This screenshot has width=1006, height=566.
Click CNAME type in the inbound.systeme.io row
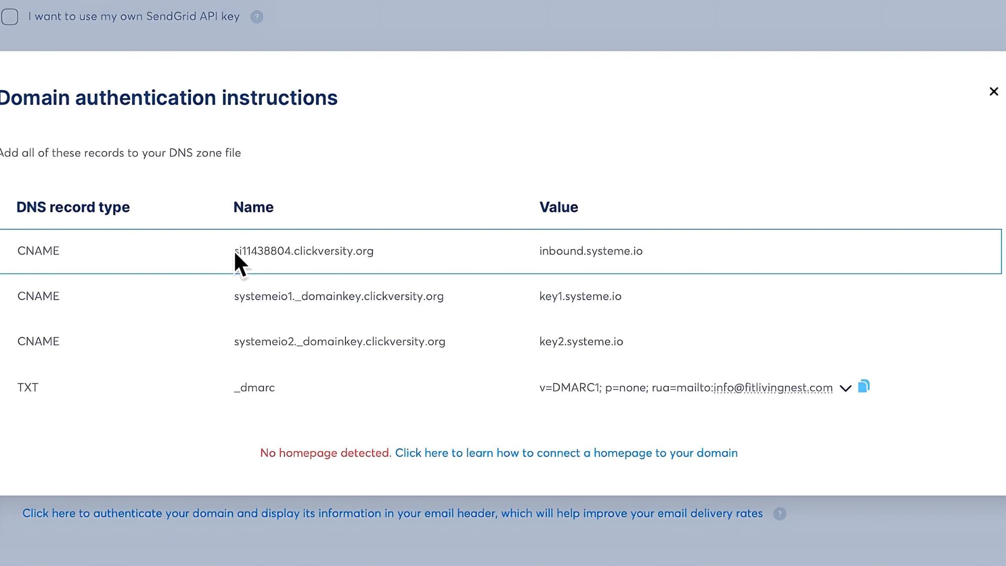click(38, 251)
